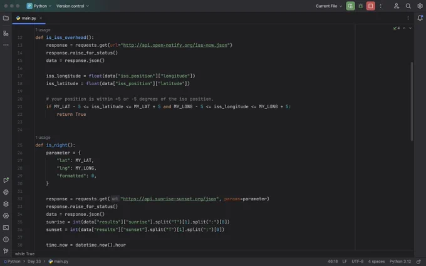The image size is (426, 266).
Task: Open the Structure tool window icon
Action: (x=6, y=33)
